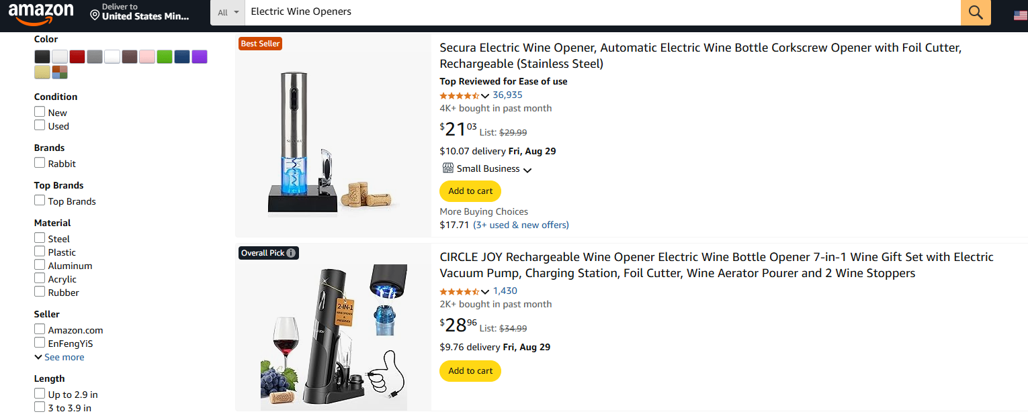Enable the New condition filter
1028x414 pixels.
coord(40,111)
